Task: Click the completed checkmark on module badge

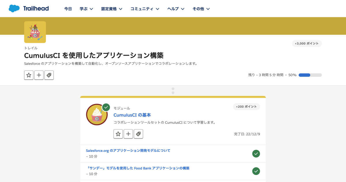Action: click(106, 107)
